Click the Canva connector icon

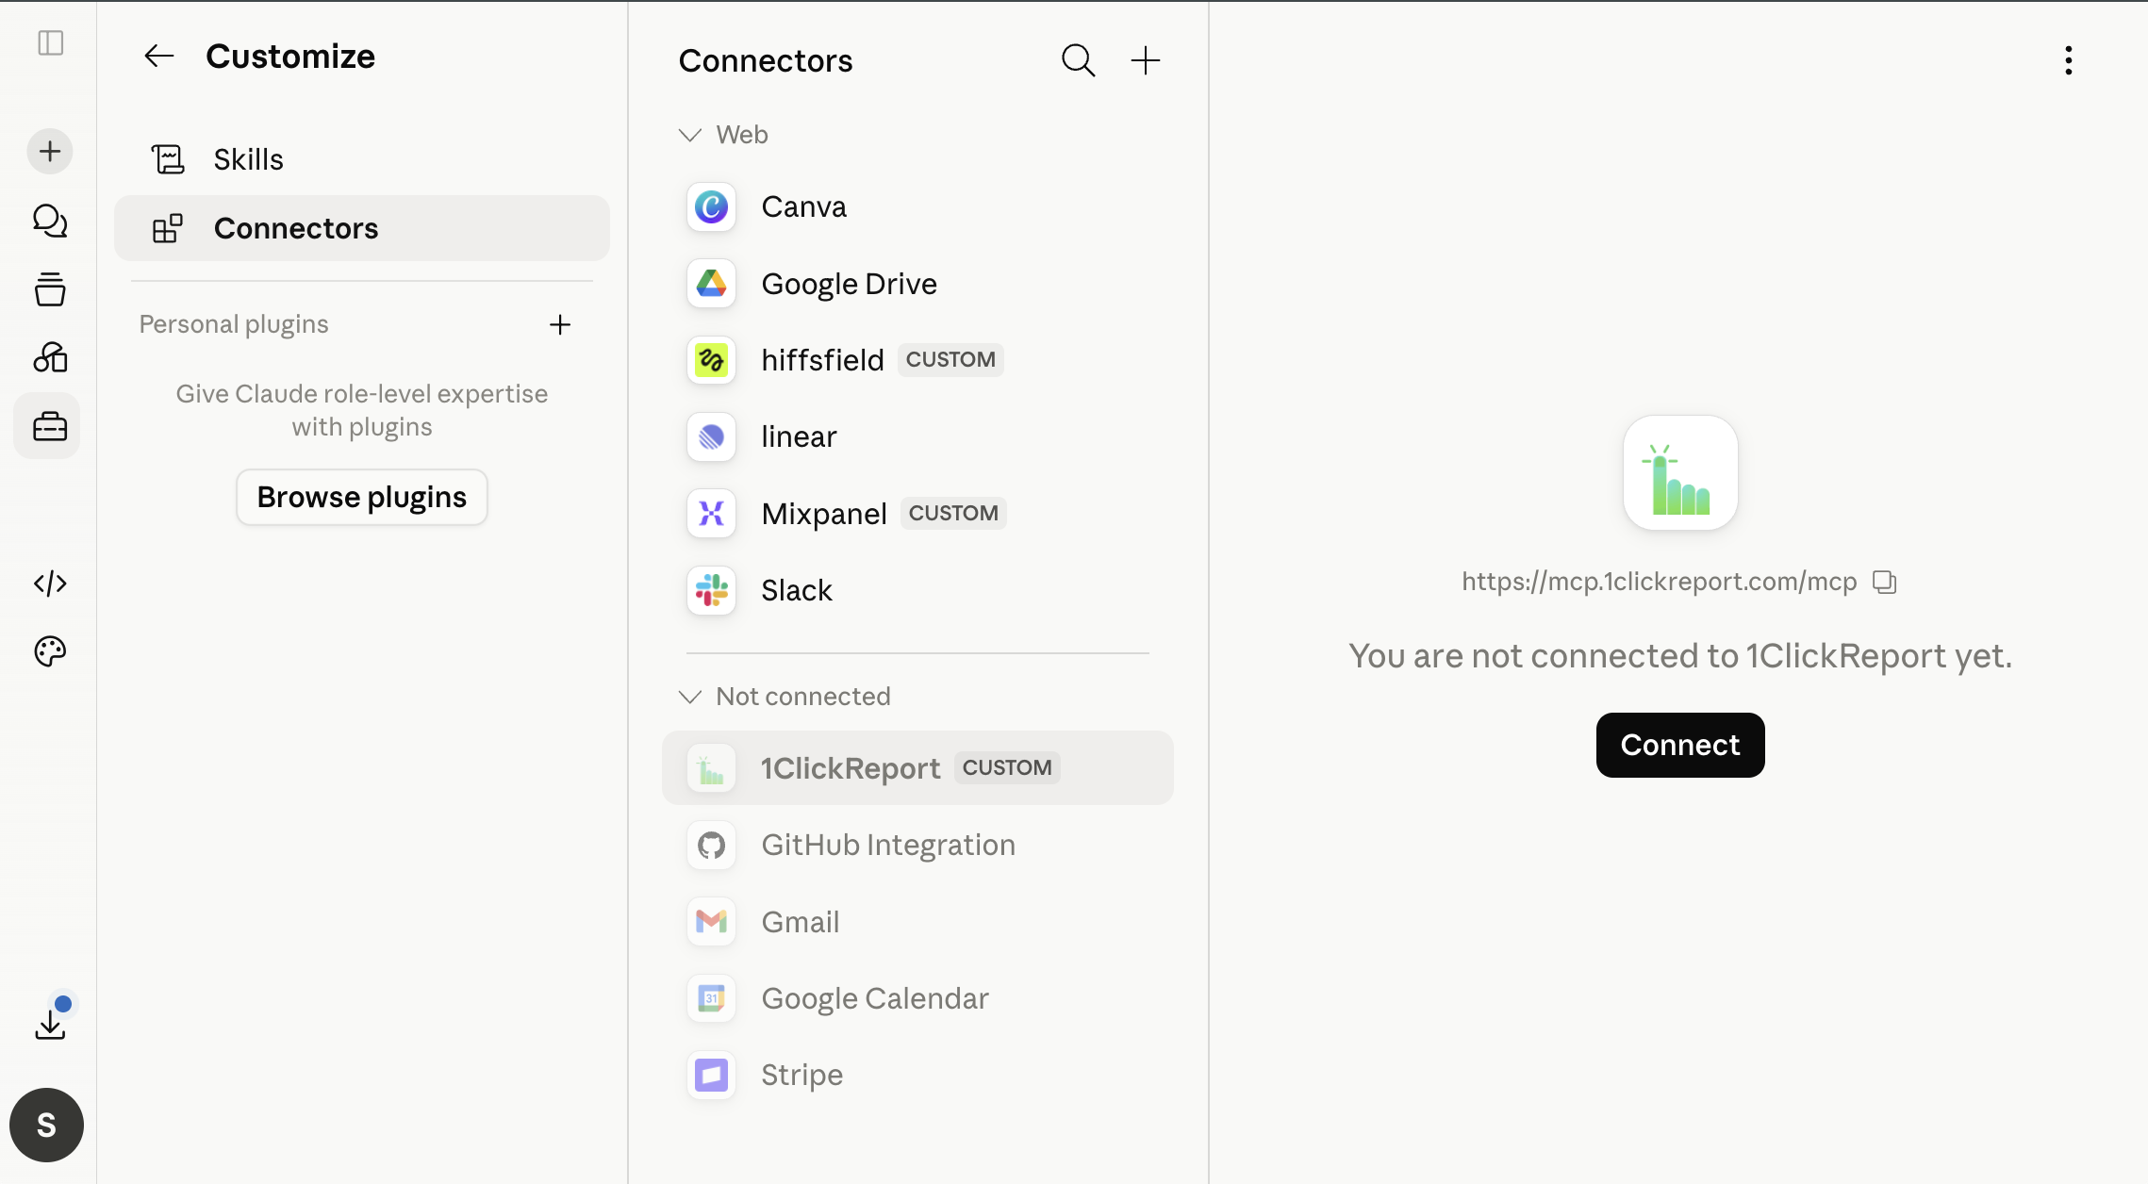(711, 206)
